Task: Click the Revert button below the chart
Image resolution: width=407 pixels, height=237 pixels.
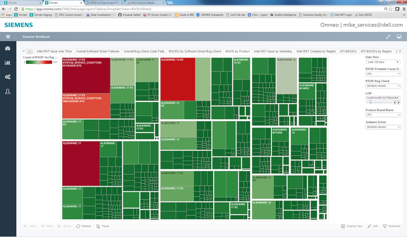Action: click(64, 226)
